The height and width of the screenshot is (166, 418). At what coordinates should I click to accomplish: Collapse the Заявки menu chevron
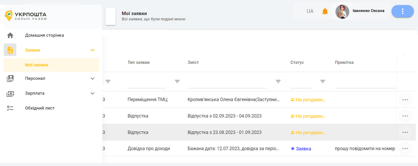[92, 50]
